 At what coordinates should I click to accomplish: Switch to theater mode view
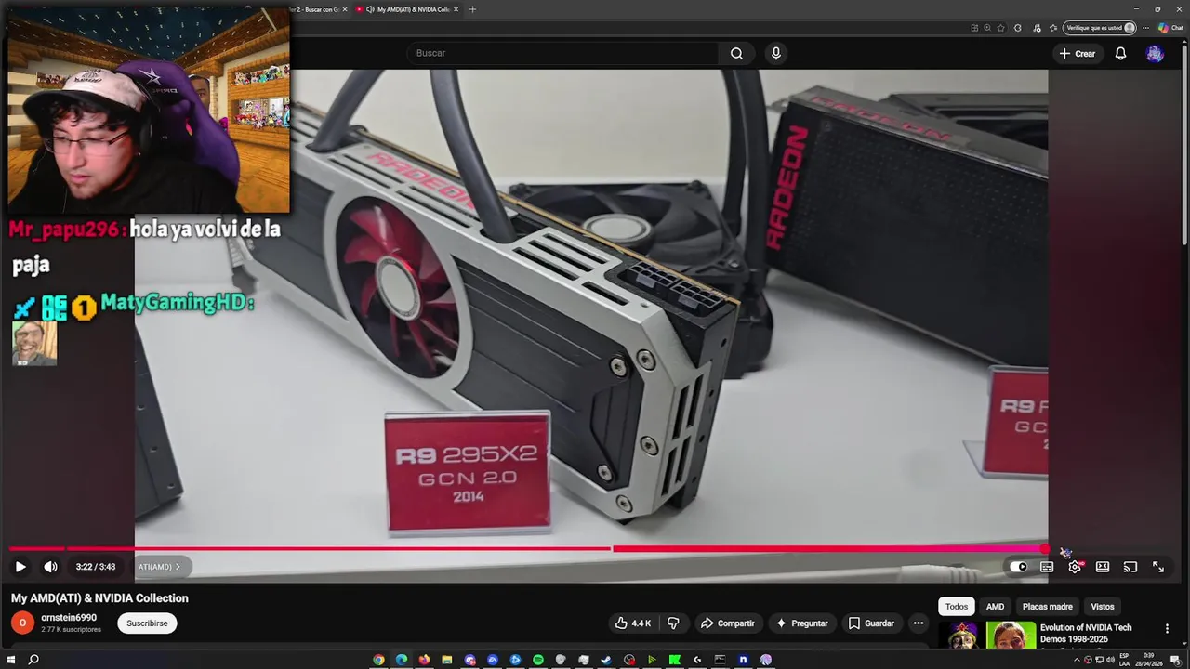1103,567
